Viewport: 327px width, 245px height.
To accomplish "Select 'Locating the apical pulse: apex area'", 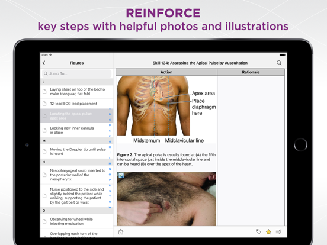I will (x=77, y=116).
